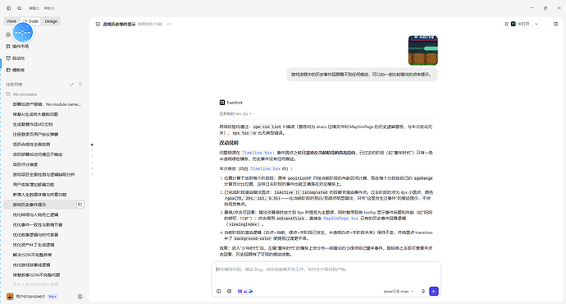
Task: Open task 解决JSON不完整异常
Action: point(33,255)
